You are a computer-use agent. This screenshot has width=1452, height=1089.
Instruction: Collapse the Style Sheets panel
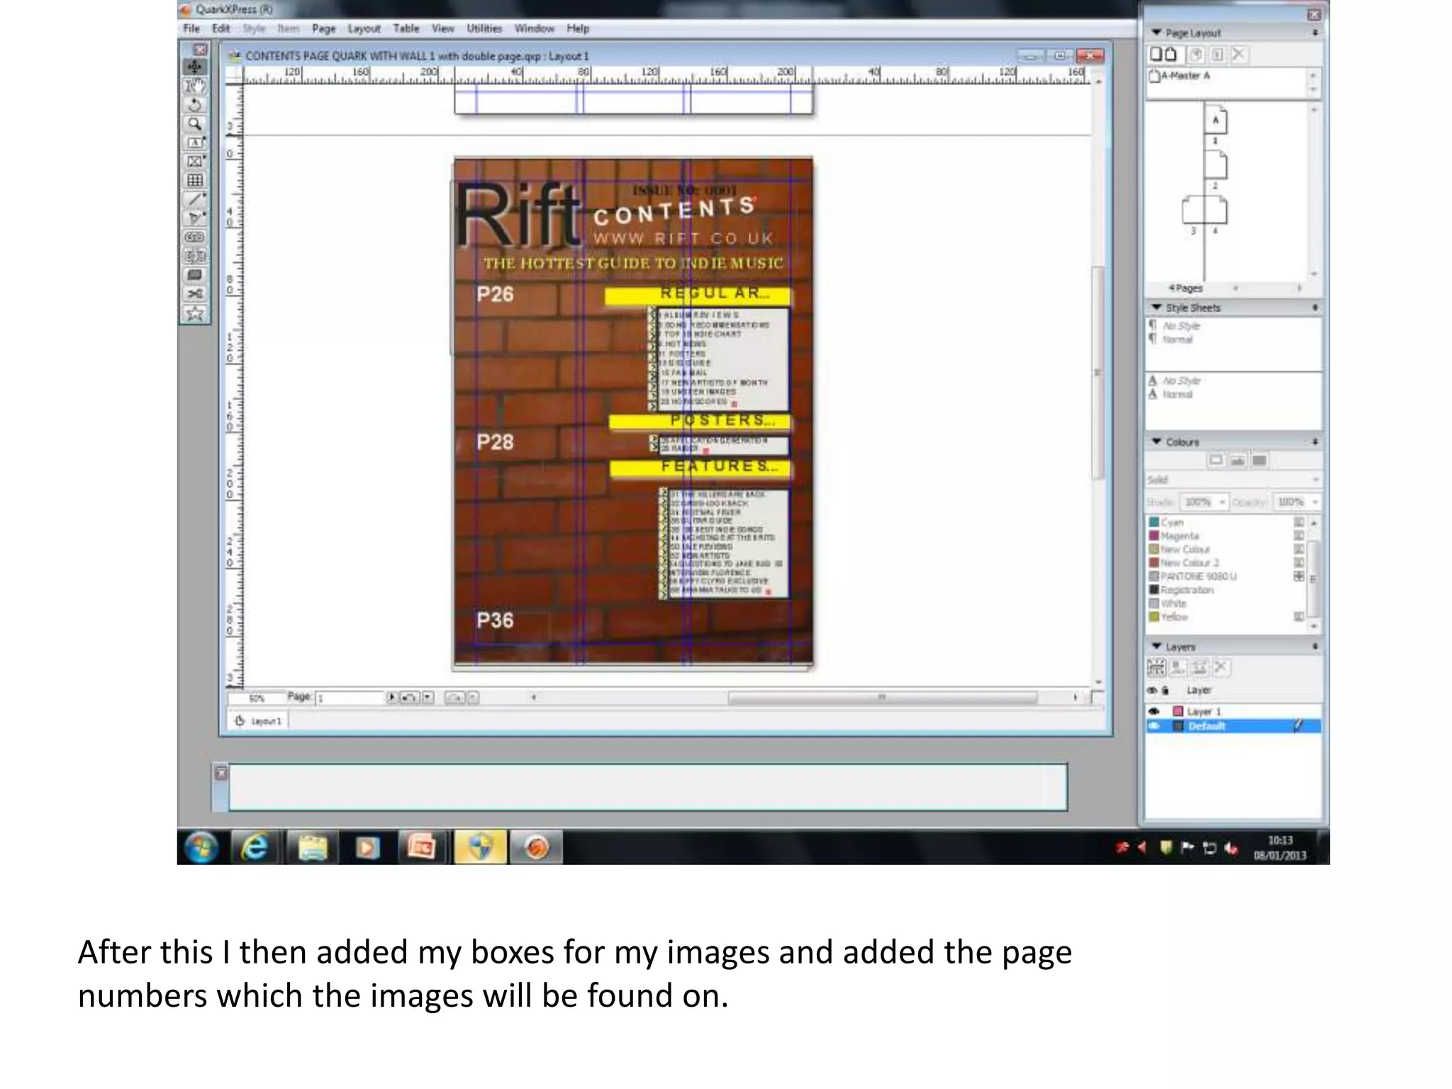click(x=1156, y=308)
